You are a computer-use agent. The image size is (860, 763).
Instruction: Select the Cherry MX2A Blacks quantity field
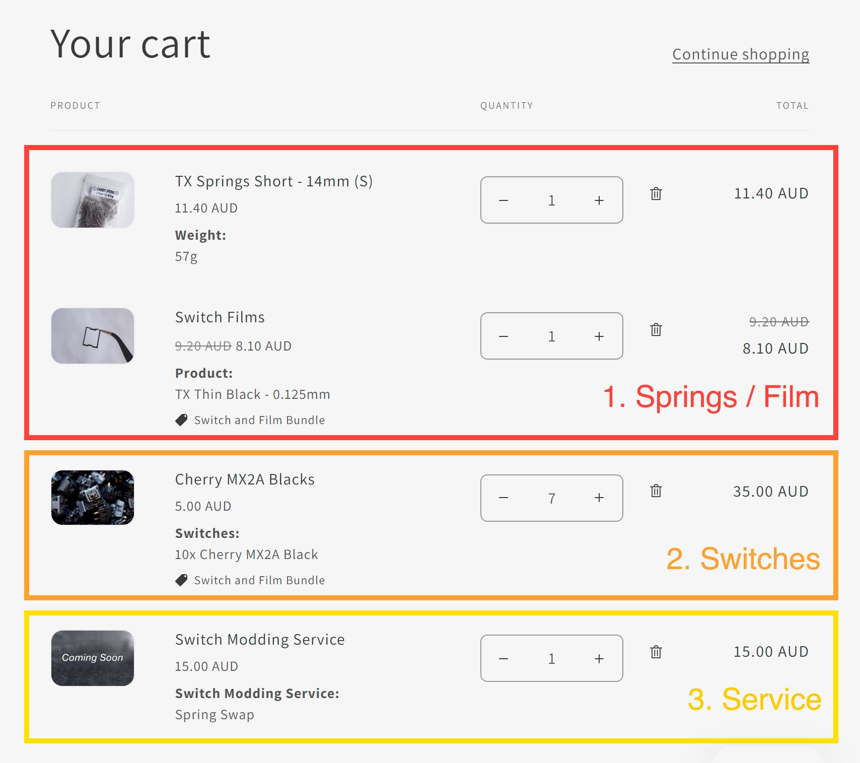tap(551, 498)
